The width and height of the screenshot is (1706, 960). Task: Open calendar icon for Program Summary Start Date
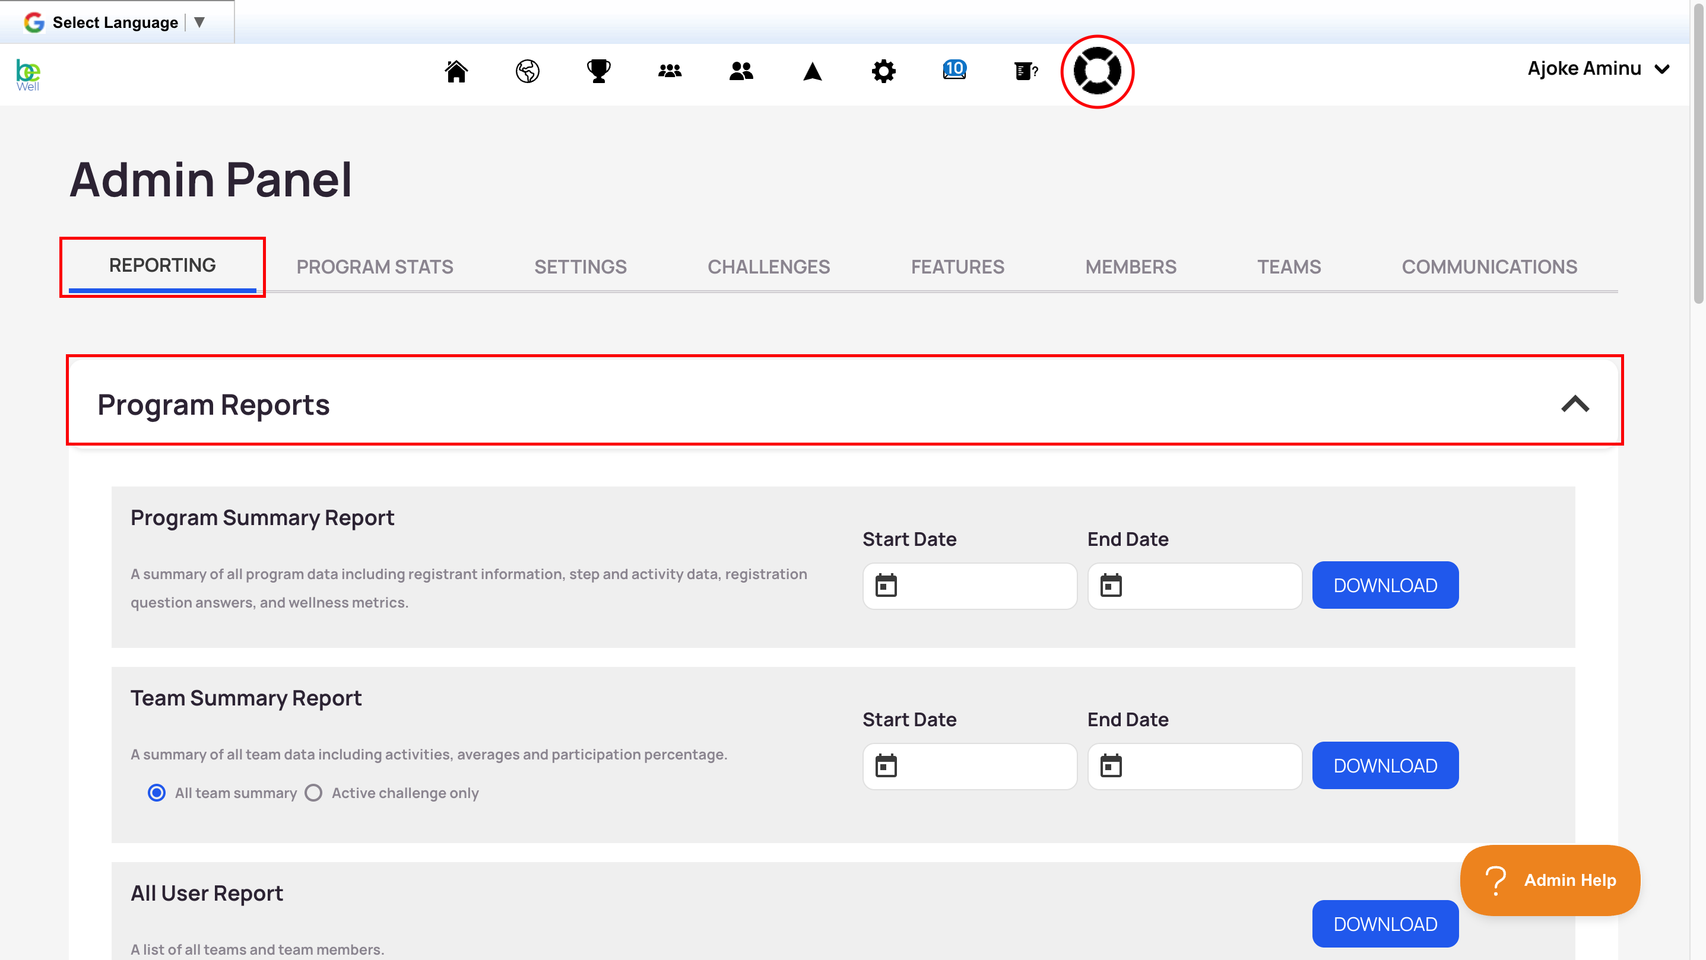886,585
